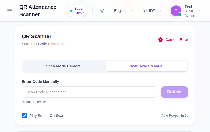Click the Super Admin role badge
210x132 pixels.
tap(78, 11)
